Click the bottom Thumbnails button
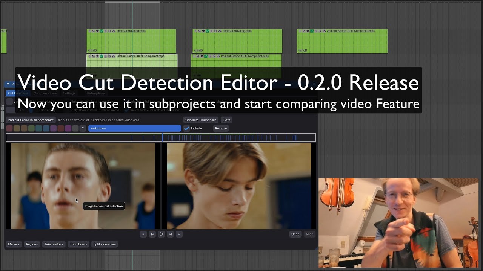The width and height of the screenshot is (483, 271). [x=78, y=244]
